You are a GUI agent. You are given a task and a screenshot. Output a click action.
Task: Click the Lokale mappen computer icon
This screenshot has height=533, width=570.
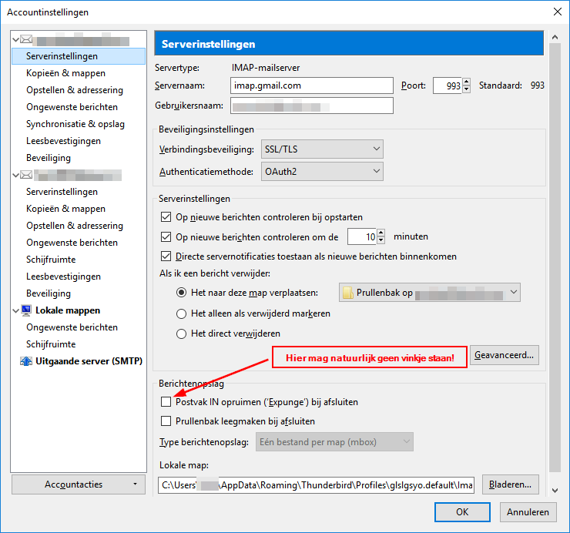click(26, 310)
